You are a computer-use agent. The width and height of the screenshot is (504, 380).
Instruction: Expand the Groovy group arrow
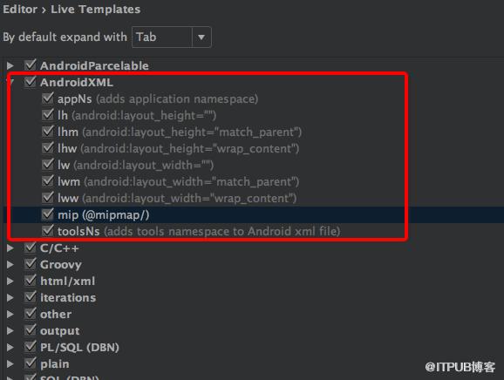[10, 265]
